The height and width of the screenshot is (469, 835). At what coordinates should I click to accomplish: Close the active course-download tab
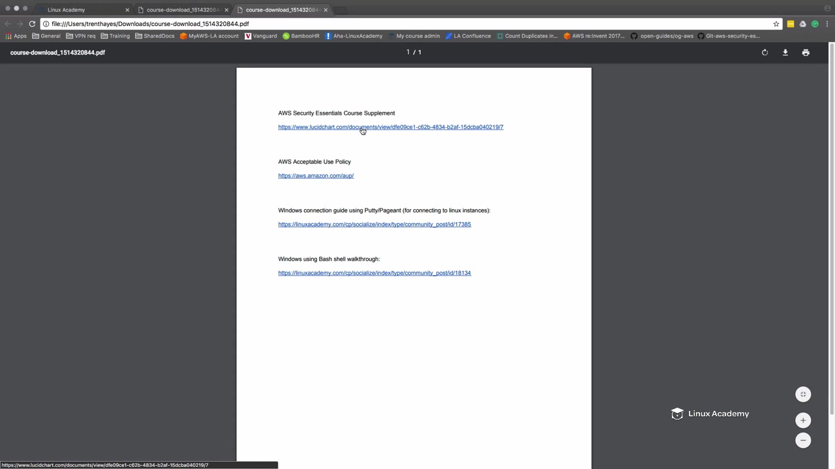coord(326,10)
